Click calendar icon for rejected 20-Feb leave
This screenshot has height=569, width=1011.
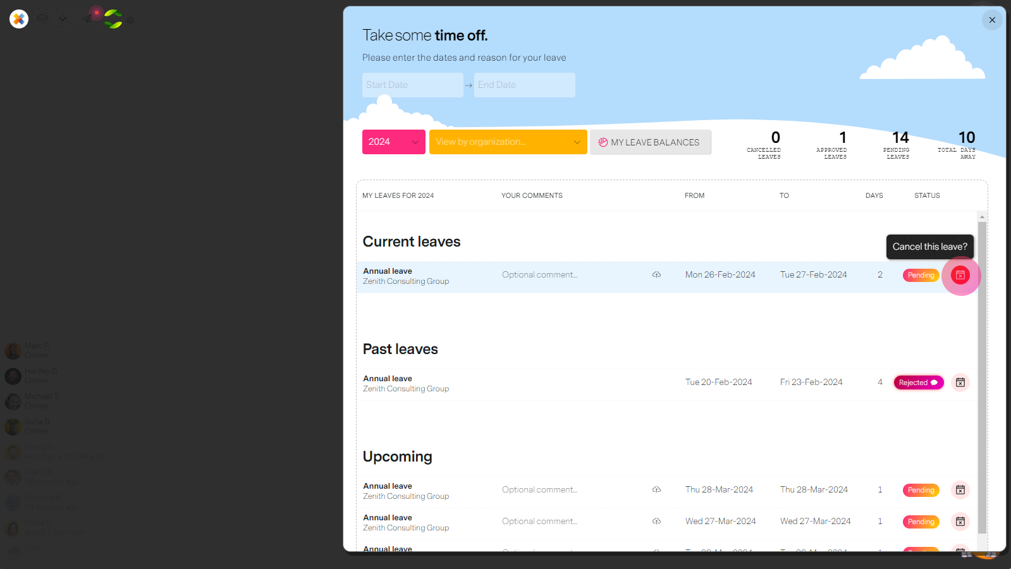pos(960,382)
